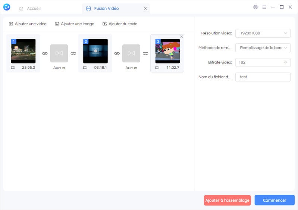Click duration 11:02.7

[173, 68]
